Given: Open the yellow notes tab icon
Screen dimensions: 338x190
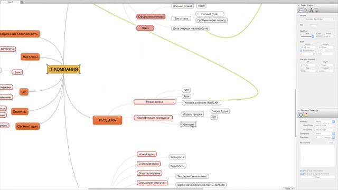Looking at the screenshot, I should (306, 115).
